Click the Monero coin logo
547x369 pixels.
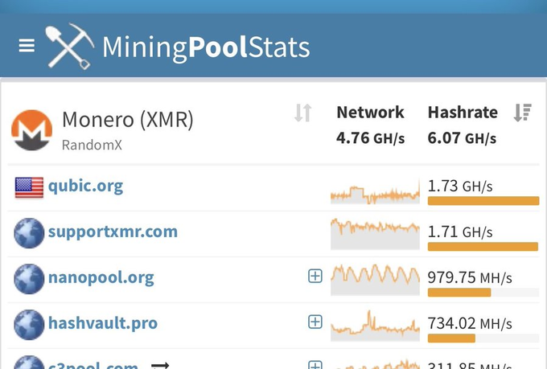point(31,130)
